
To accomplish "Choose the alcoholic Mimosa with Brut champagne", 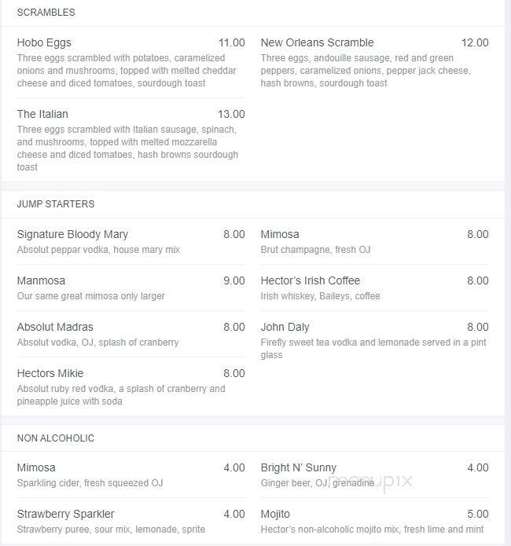I will coord(280,234).
